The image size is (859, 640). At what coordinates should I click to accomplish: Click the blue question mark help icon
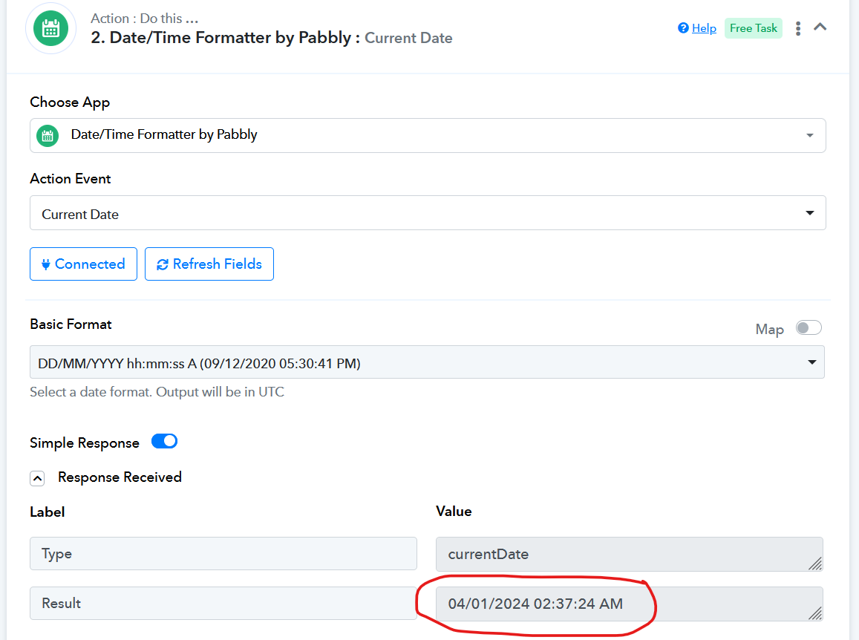point(683,28)
